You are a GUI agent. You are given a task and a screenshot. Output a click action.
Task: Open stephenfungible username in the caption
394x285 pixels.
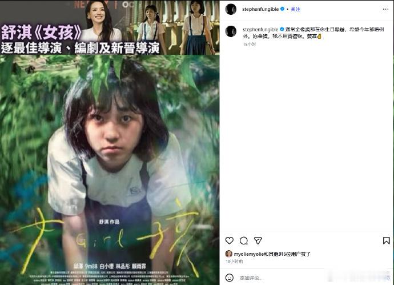tap(260, 29)
